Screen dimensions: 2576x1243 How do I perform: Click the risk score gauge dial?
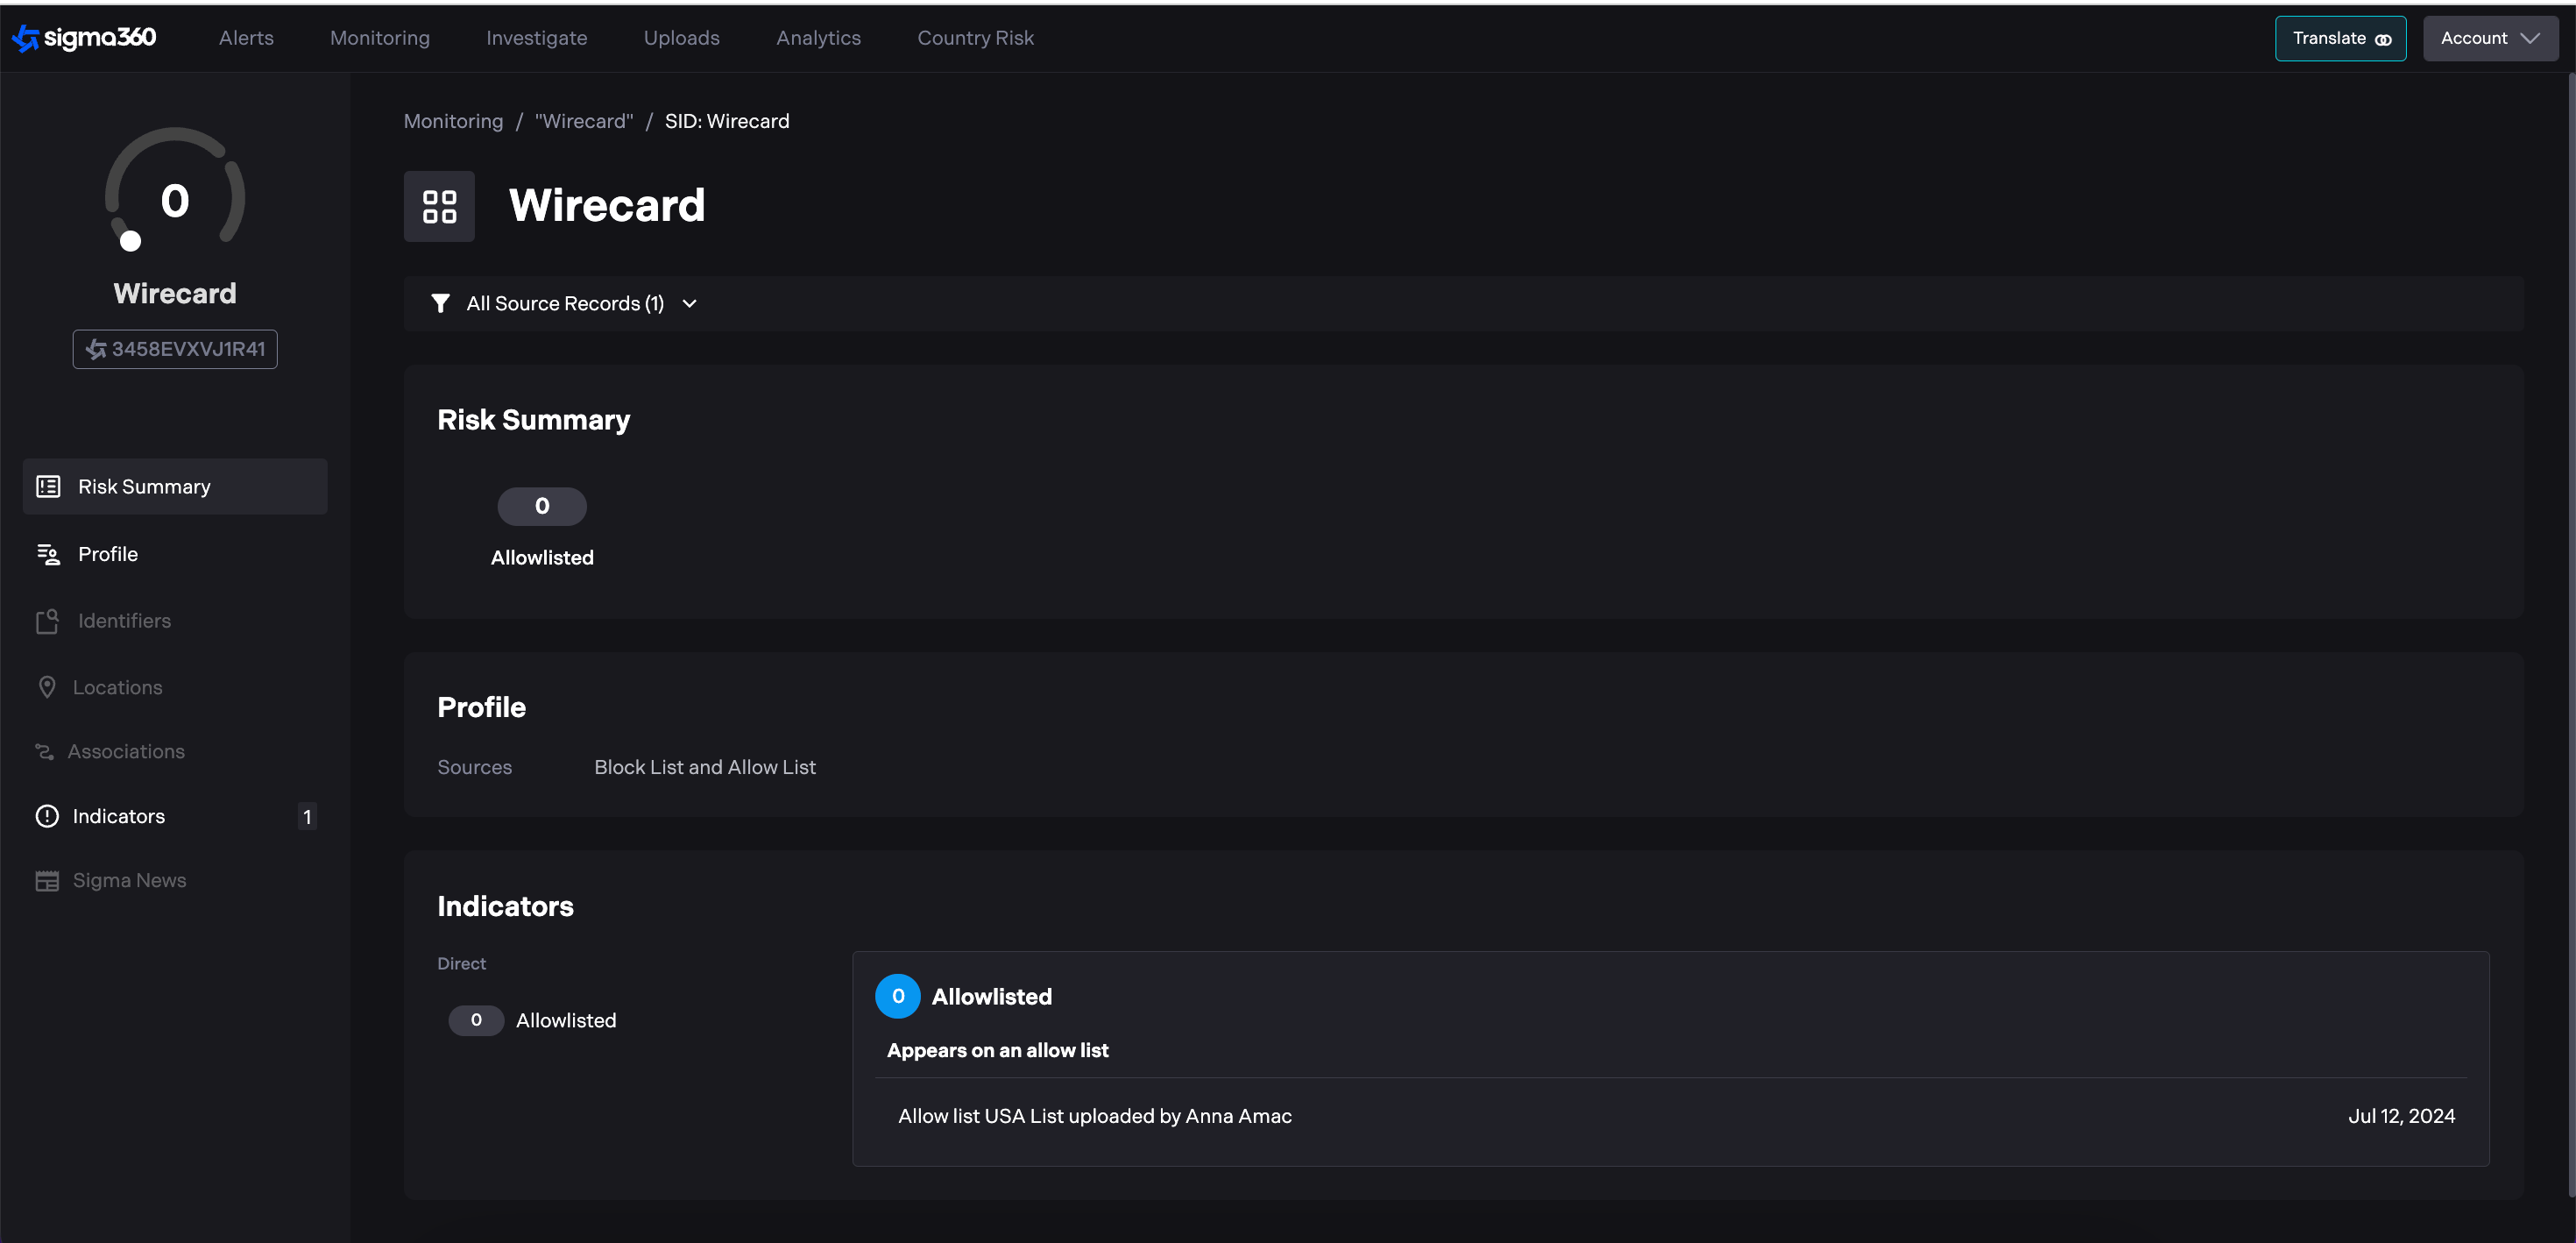coord(175,190)
